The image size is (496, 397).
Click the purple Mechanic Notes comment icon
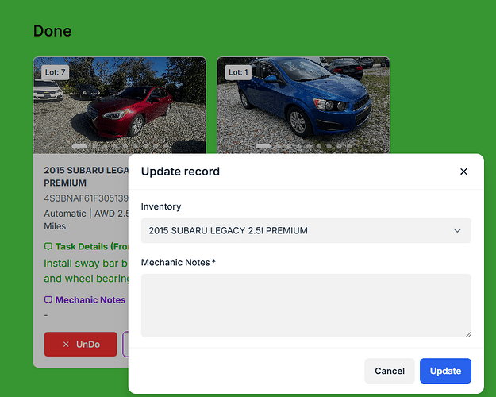tap(48, 300)
